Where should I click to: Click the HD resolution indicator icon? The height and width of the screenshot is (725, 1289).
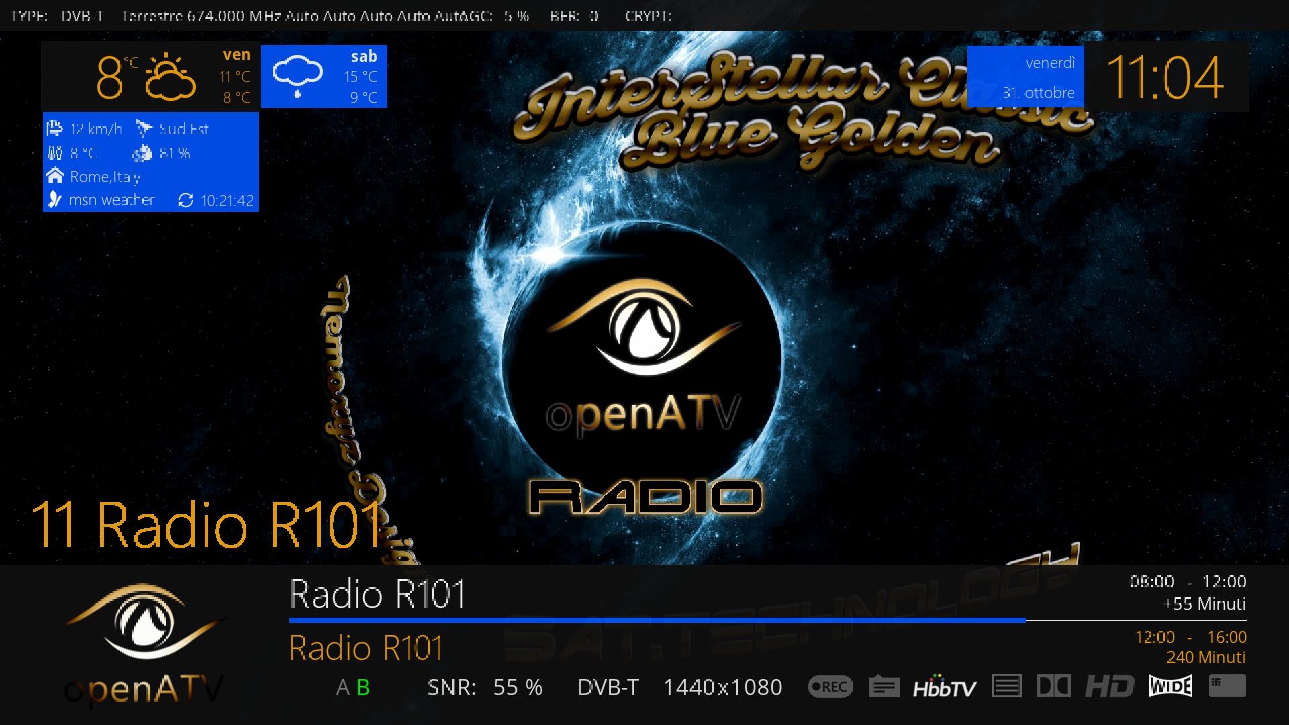pos(1109,686)
